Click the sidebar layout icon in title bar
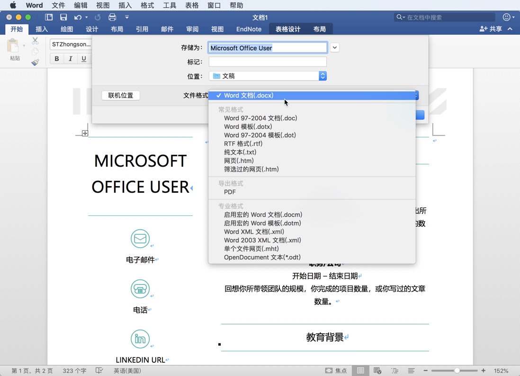This screenshot has height=376, width=520. [49, 17]
